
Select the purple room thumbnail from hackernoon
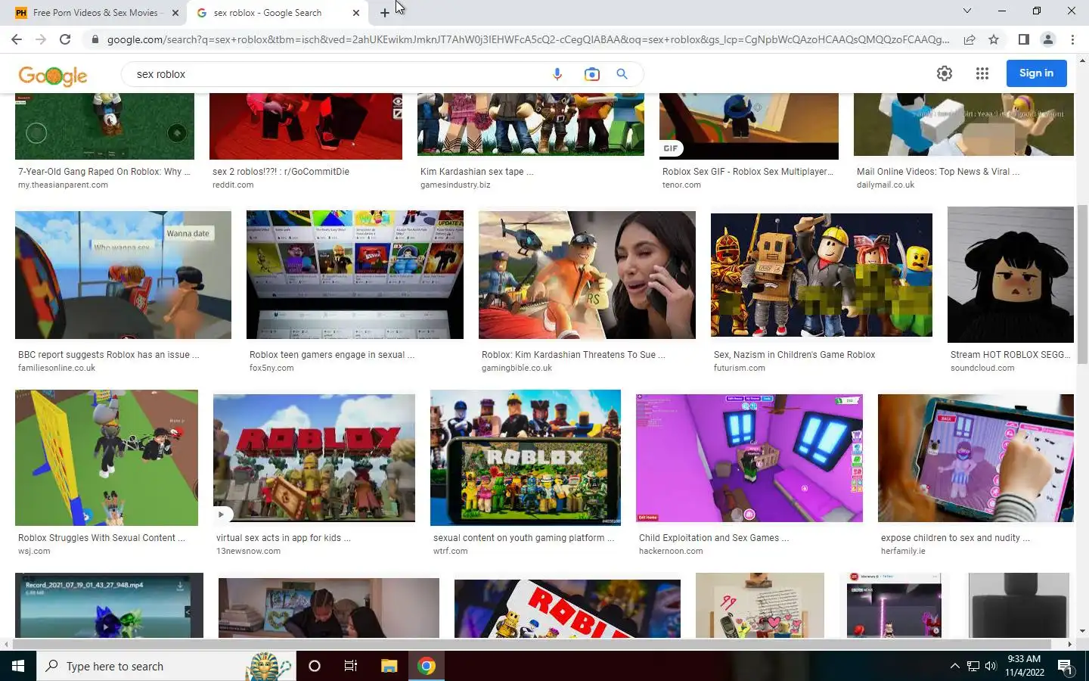[749, 458]
